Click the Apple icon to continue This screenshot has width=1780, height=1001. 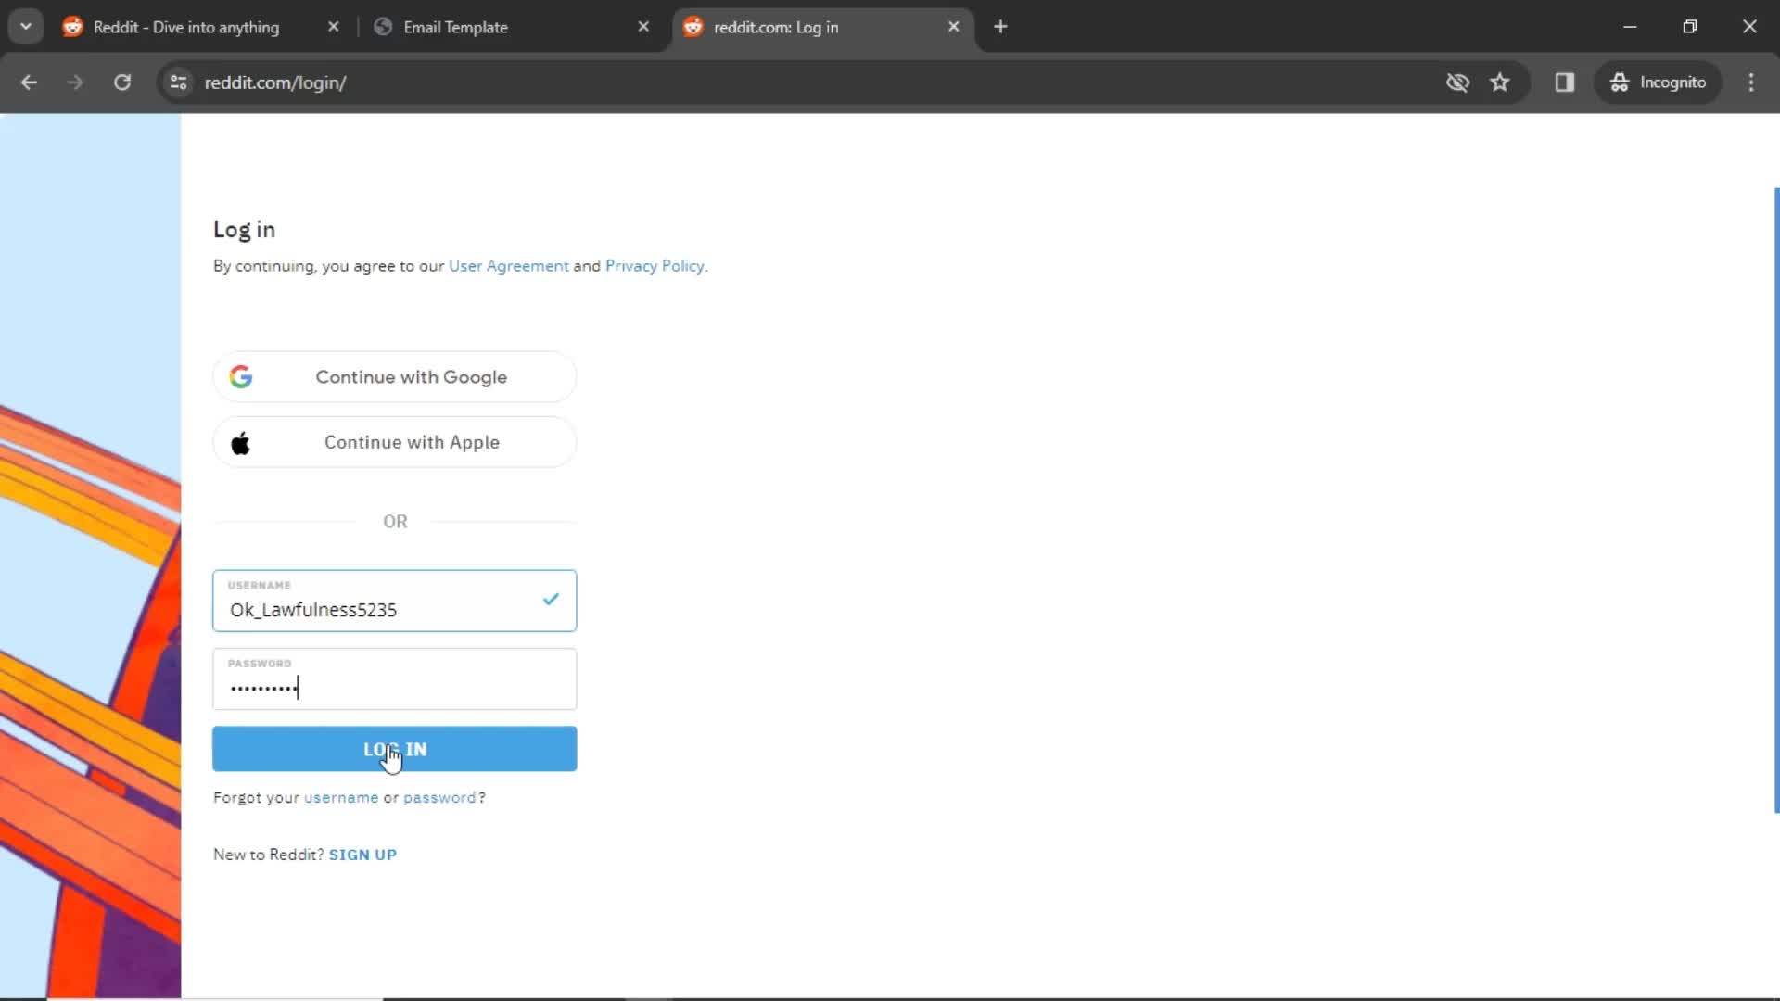tap(241, 442)
